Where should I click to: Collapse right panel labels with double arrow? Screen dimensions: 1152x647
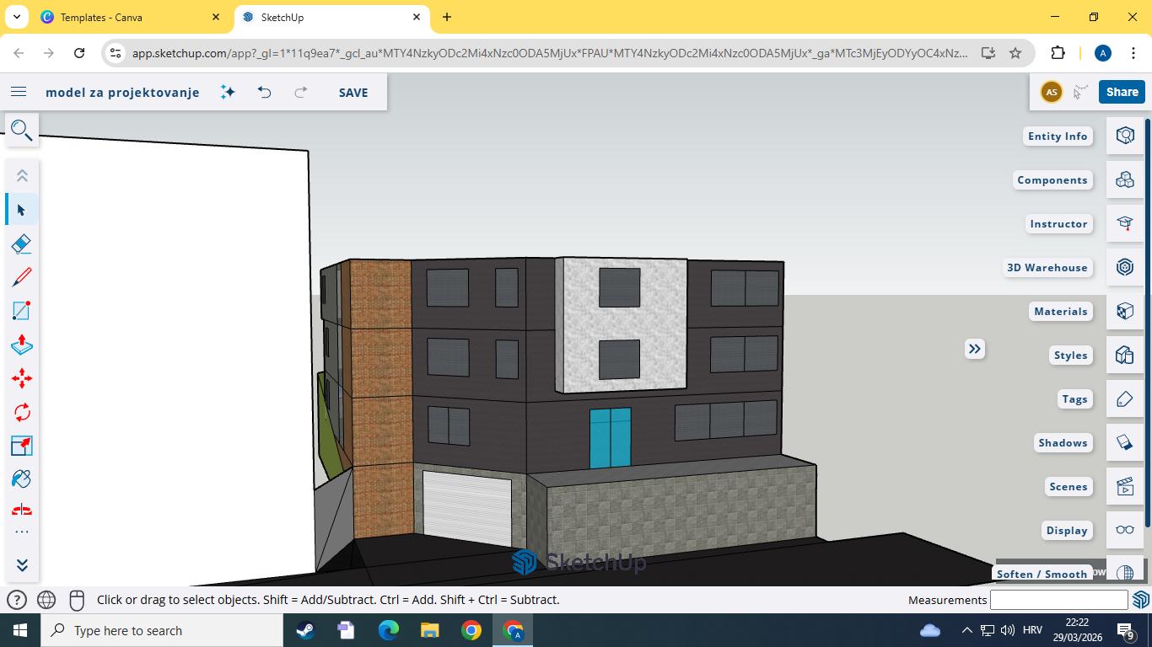[x=975, y=349]
